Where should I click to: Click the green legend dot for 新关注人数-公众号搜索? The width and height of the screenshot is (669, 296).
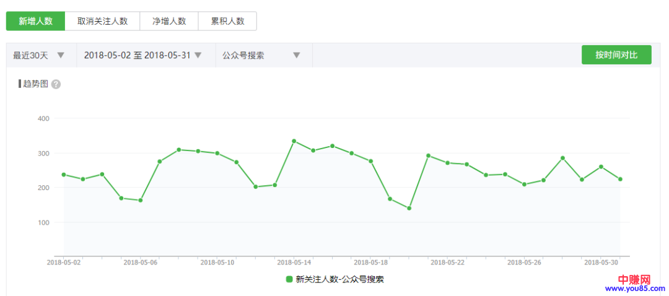[x=289, y=279]
